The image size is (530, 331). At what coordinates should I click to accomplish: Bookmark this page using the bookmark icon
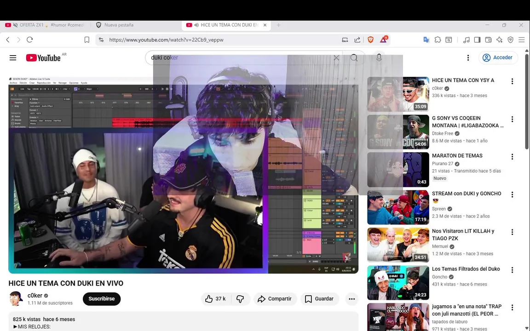click(x=87, y=40)
